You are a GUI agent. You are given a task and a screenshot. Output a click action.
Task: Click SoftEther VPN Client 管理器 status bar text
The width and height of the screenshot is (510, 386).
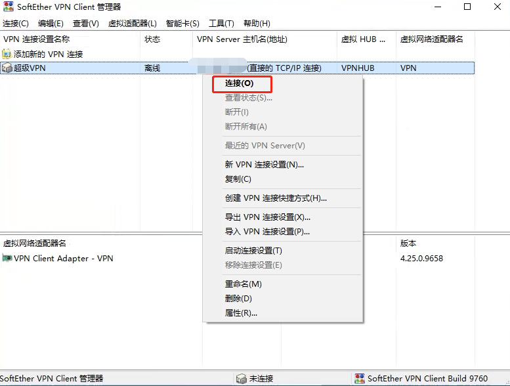click(52, 379)
